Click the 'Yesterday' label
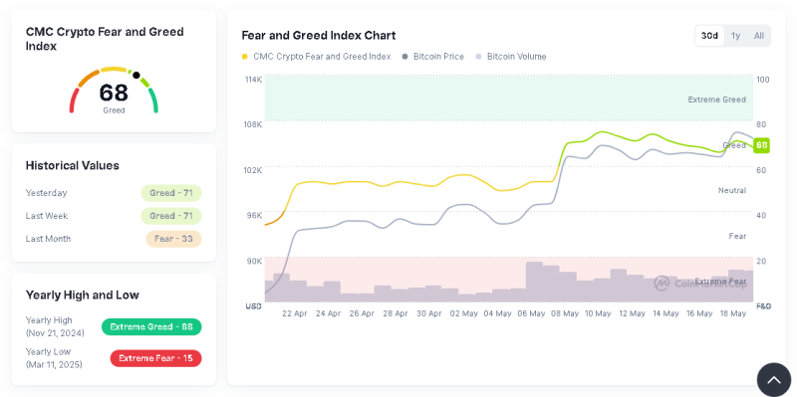This screenshot has height=397, width=797. [46, 193]
